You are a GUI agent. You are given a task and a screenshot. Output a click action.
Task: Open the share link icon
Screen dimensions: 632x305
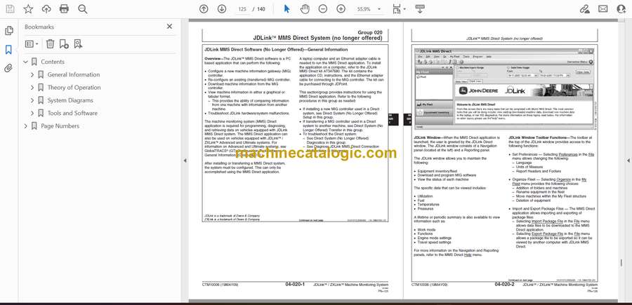(585, 9)
